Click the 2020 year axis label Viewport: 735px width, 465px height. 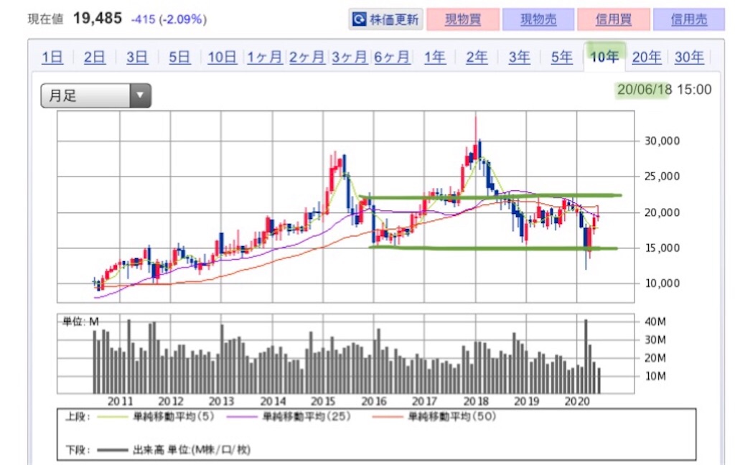click(577, 402)
